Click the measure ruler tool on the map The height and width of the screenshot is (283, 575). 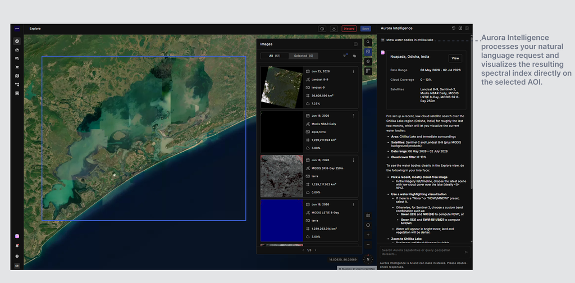pos(368,71)
